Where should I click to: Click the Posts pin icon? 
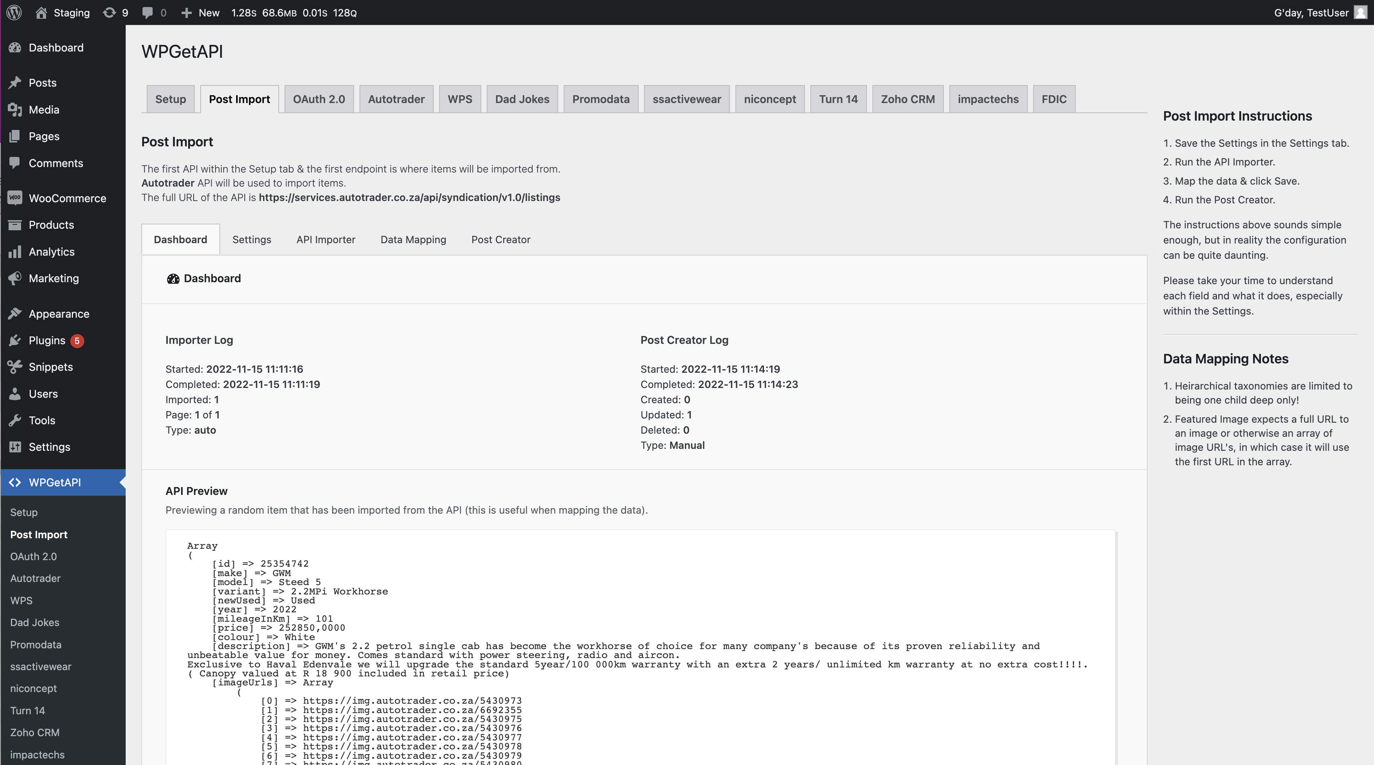tap(15, 83)
